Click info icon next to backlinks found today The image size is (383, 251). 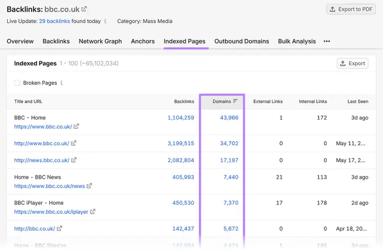[x=105, y=21]
